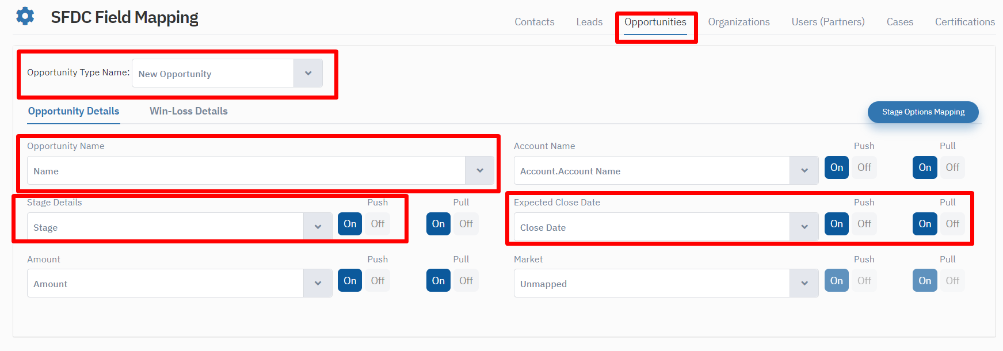The image size is (1003, 351).
Task: Expand the Amount dropdown arrow
Action: coord(318,283)
